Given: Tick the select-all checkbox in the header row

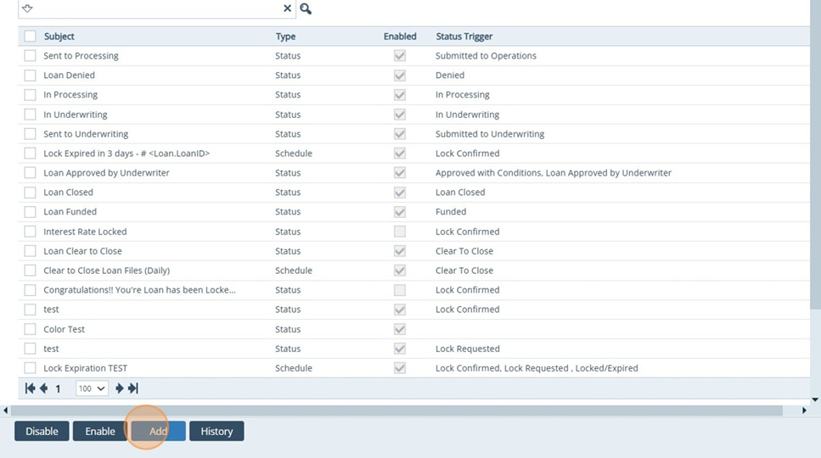Looking at the screenshot, I should [x=31, y=36].
